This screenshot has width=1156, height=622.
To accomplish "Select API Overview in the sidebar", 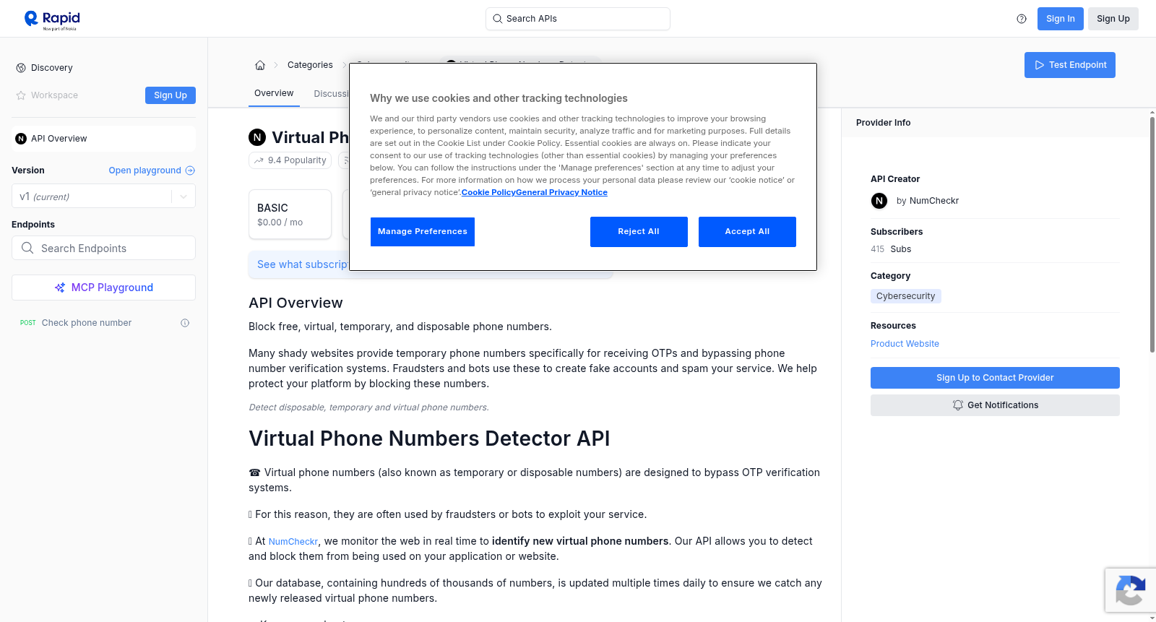I will coord(103,139).
